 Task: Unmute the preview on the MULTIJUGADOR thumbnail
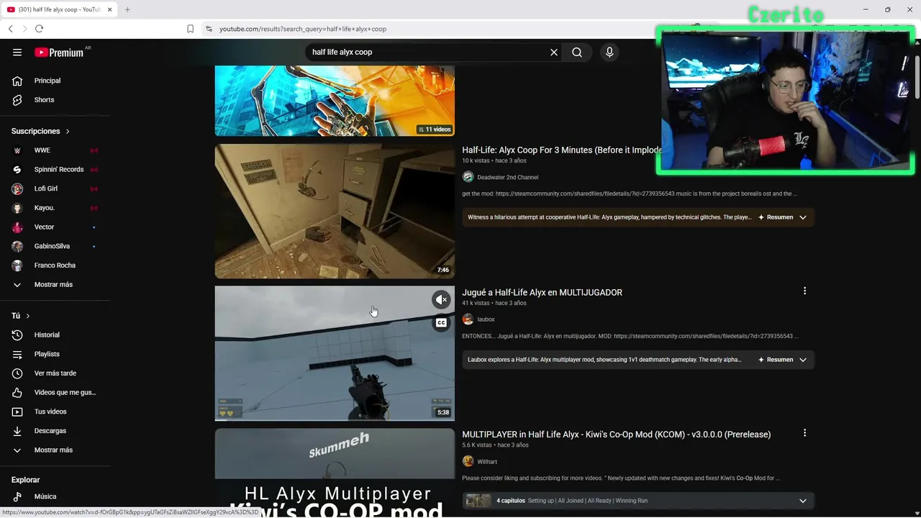click(441, 300)
